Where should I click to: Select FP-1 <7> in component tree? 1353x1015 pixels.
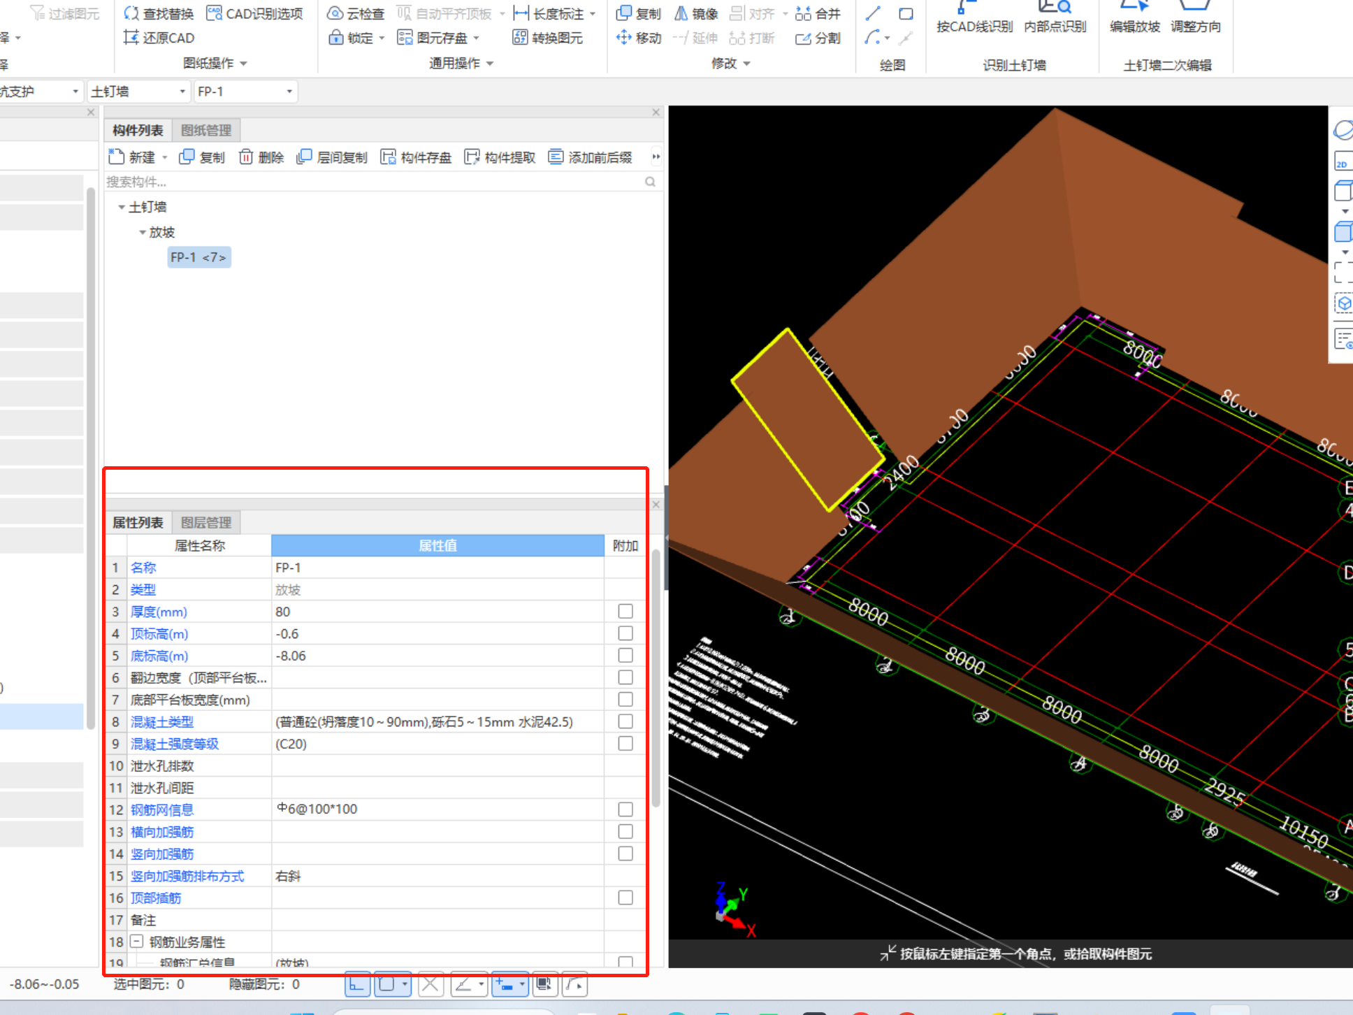click(198, 257)
